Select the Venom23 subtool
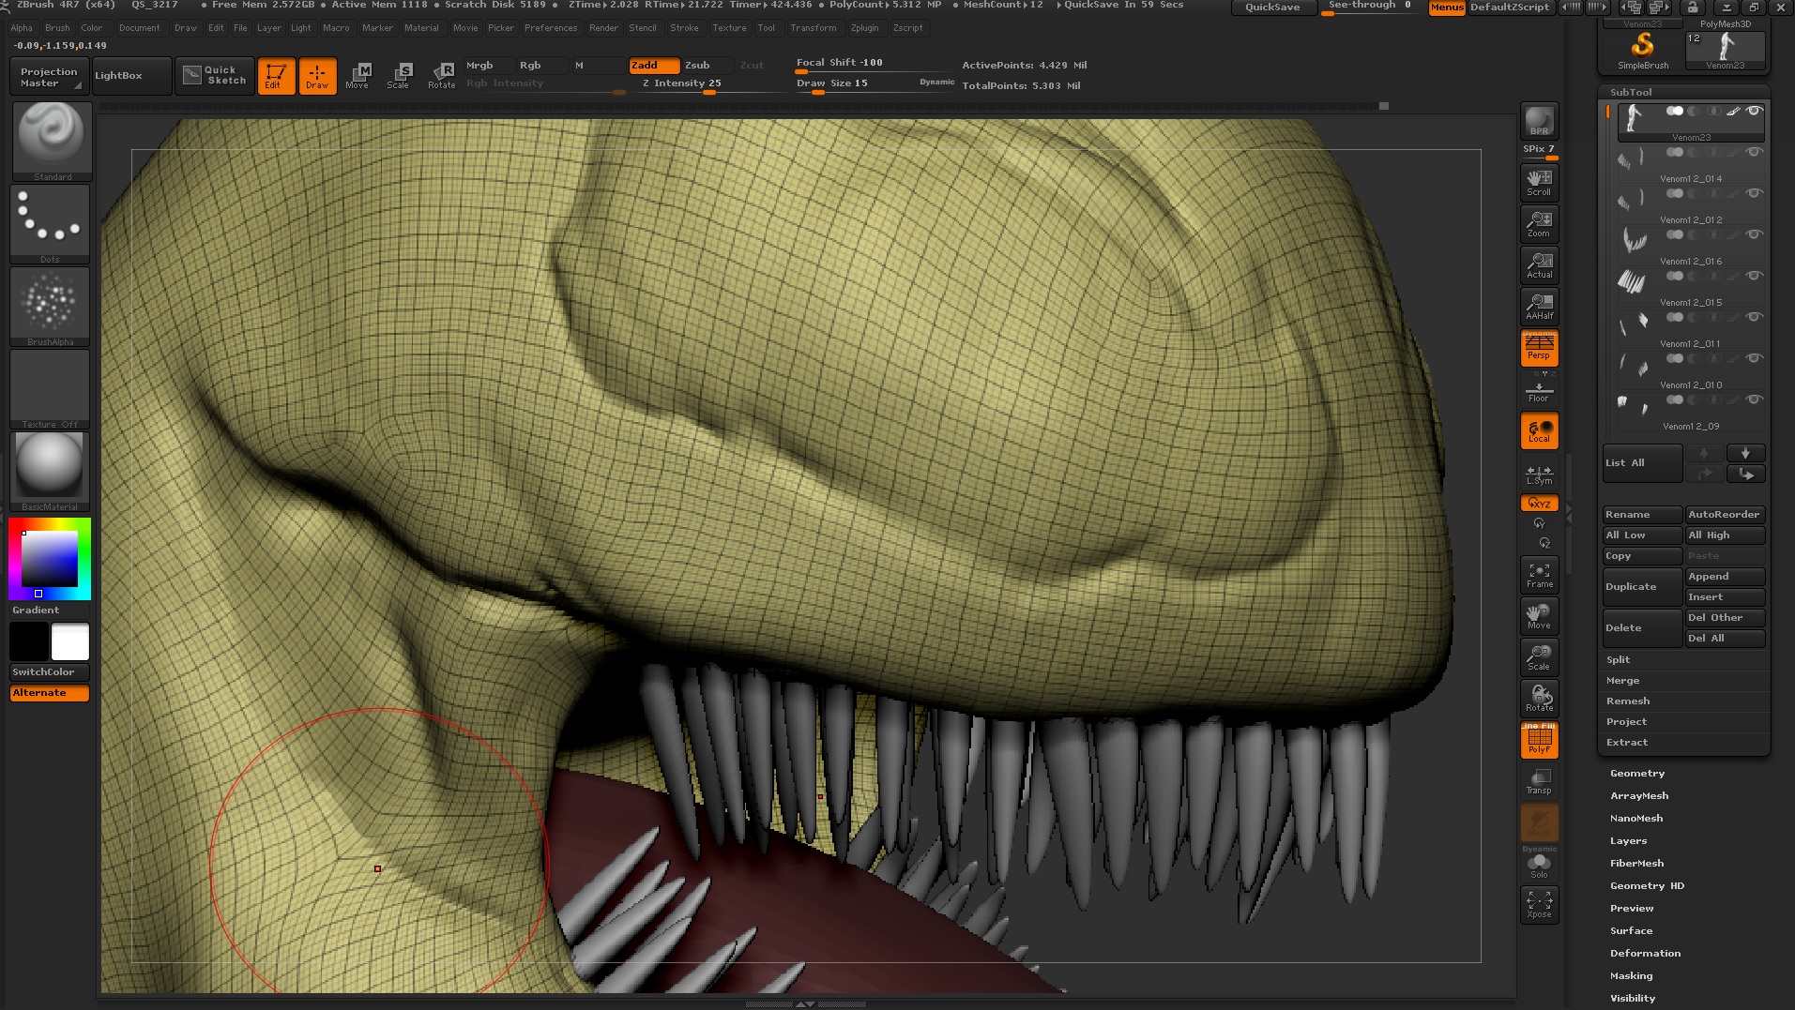 tap(1691, 123)
